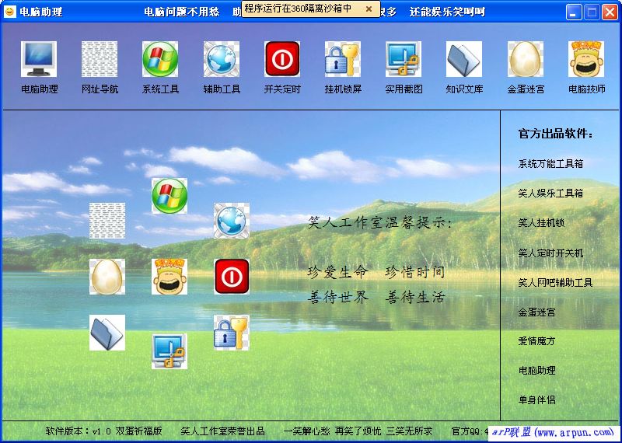The width and height of the screenshot is (622, 443).
Task: Click the lock-and-key icon on landscape panel
Action: 232,333
